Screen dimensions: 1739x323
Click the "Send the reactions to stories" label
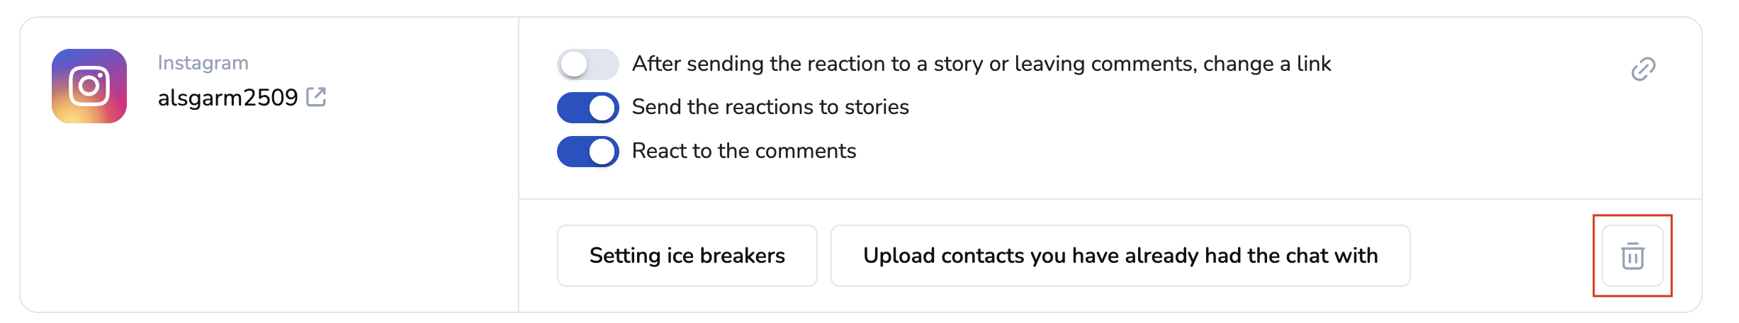click(x=770, y=107)
